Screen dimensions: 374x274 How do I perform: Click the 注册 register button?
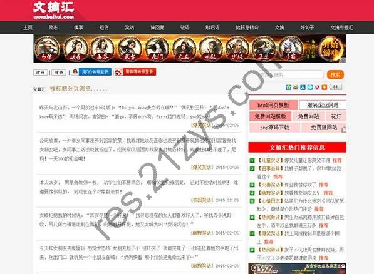point(40,73)
